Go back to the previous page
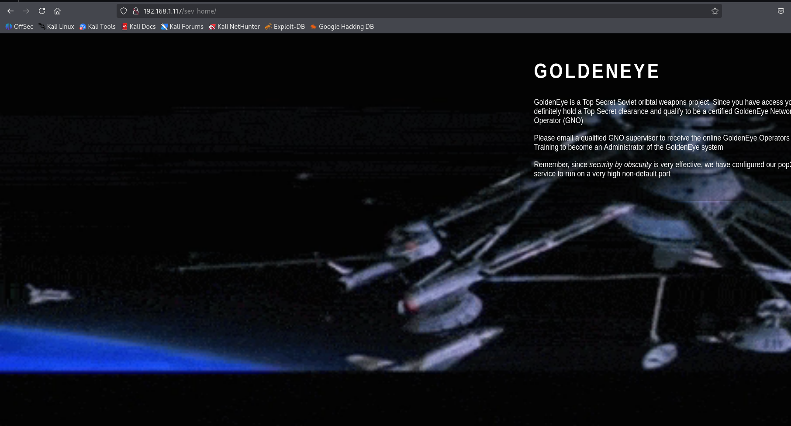 (10, 11)
